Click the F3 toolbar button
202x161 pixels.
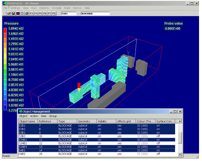(x=31, y=13)
